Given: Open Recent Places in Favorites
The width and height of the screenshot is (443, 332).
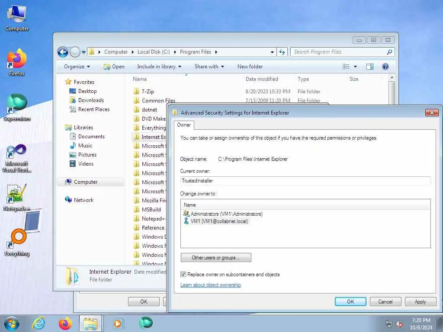Looking at the screenshot, I should [x=93, y=109].
